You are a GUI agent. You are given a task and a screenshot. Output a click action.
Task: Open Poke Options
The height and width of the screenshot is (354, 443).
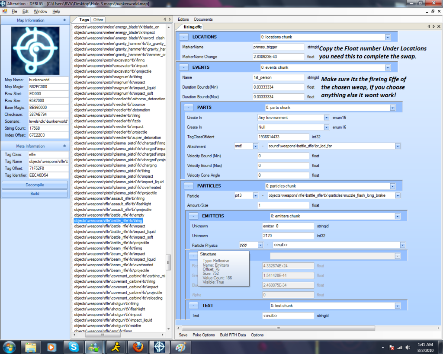click(x=203, y=335)
